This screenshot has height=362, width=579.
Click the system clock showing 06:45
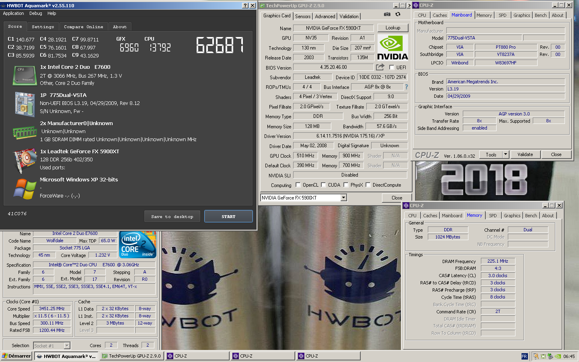(x=569, y=356)
